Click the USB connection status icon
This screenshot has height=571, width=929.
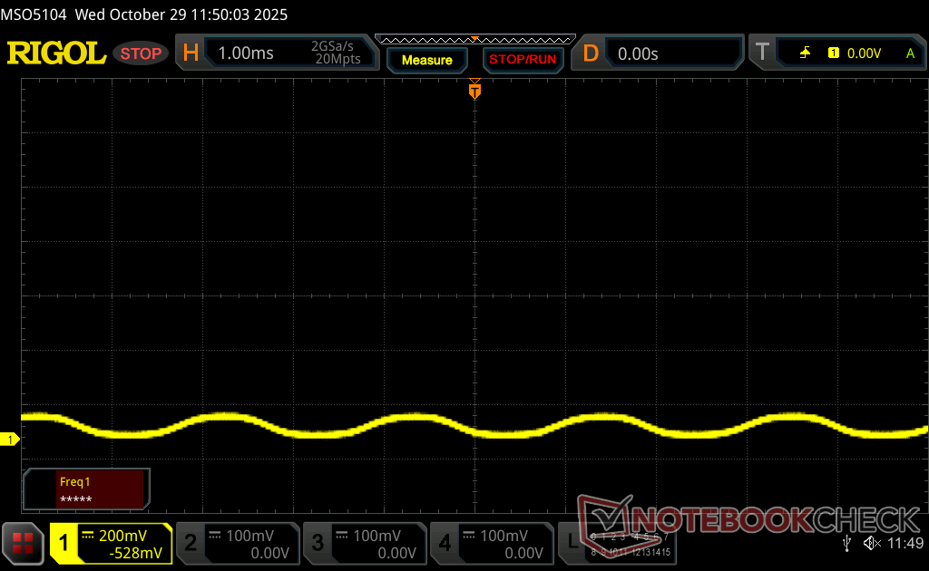[x=847, y=543]
